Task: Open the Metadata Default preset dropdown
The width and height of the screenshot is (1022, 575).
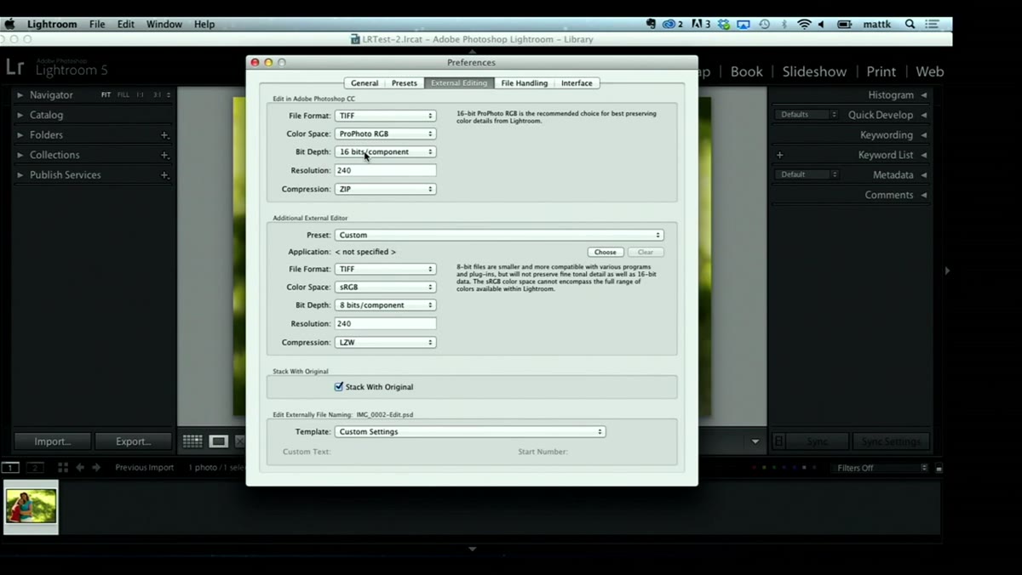Action: coord(807,174)
